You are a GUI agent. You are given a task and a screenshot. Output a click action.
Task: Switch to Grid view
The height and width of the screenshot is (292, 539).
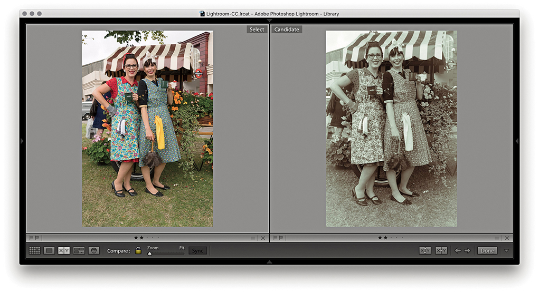tap(34, 250)
